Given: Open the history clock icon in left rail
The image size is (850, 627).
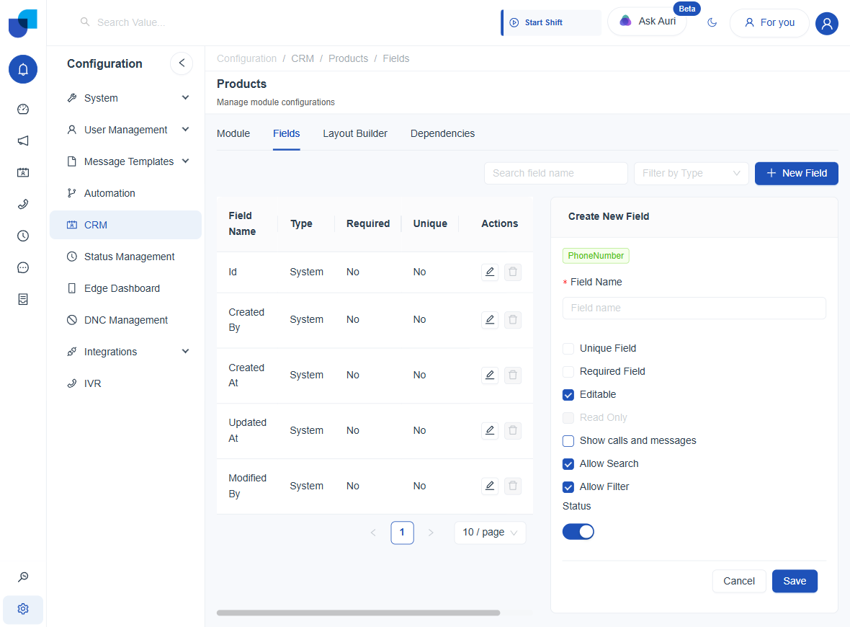Looking at the screenshot, I should click(23, 236).
